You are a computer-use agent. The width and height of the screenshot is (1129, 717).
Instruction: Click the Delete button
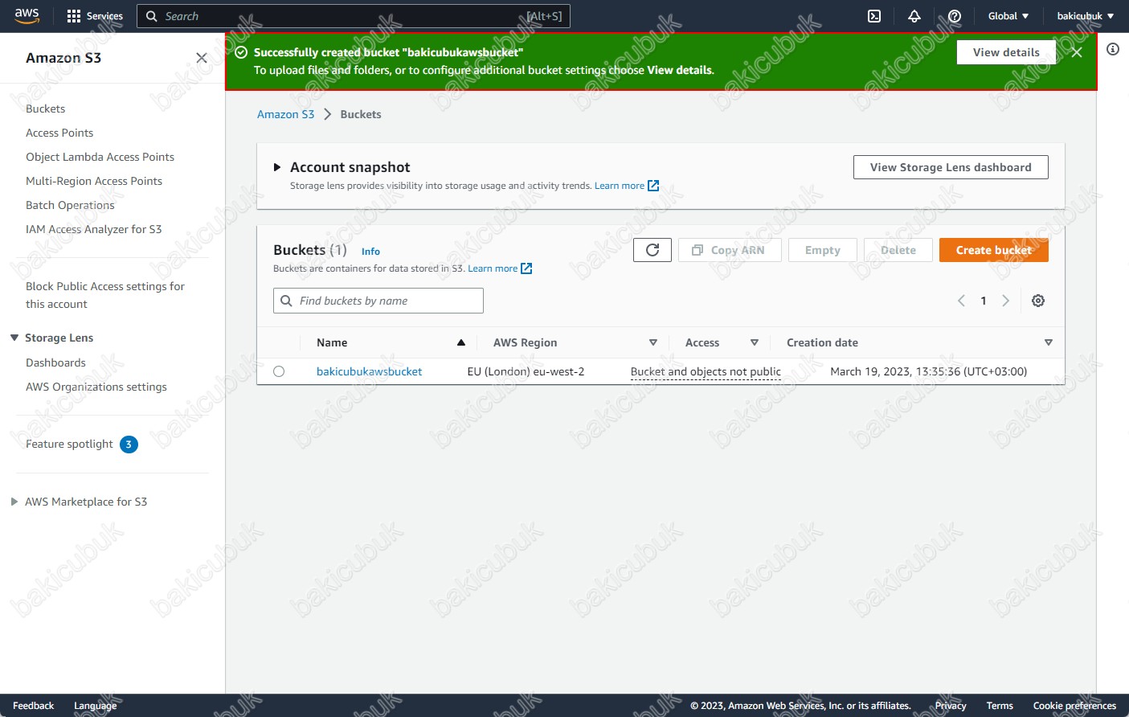pyautogui.click(x=898, y=250)
